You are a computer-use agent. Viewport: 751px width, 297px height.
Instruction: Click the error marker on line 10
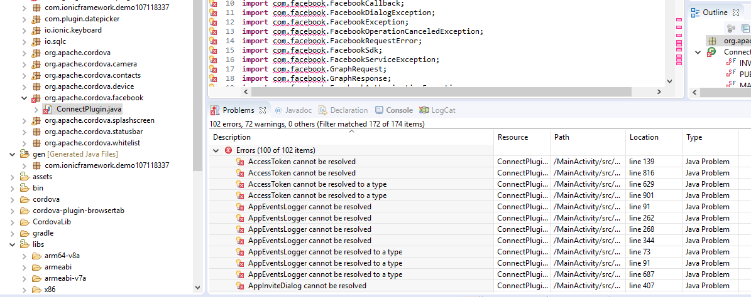[x=214, y=4]
